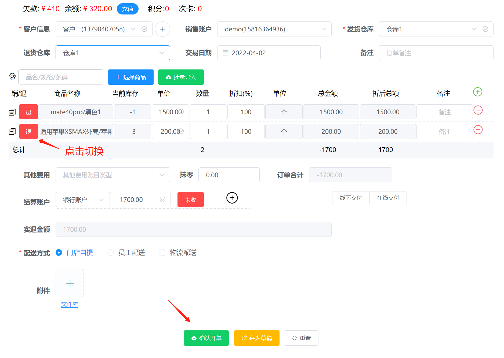Image resolution: width=504 pixels, height=358 pixels.
Task: Click mate40pro/黑色1 product name cell
Action: click(76, 112)
